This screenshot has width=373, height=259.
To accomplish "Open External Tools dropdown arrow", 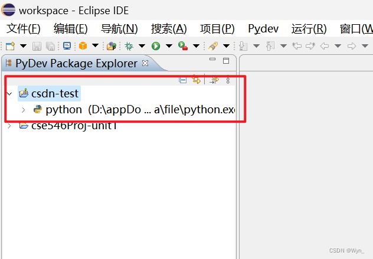I will [x=197, y=45].
